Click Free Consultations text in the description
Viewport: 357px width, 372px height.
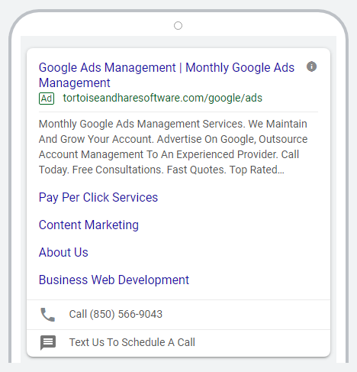click(117, 170)
